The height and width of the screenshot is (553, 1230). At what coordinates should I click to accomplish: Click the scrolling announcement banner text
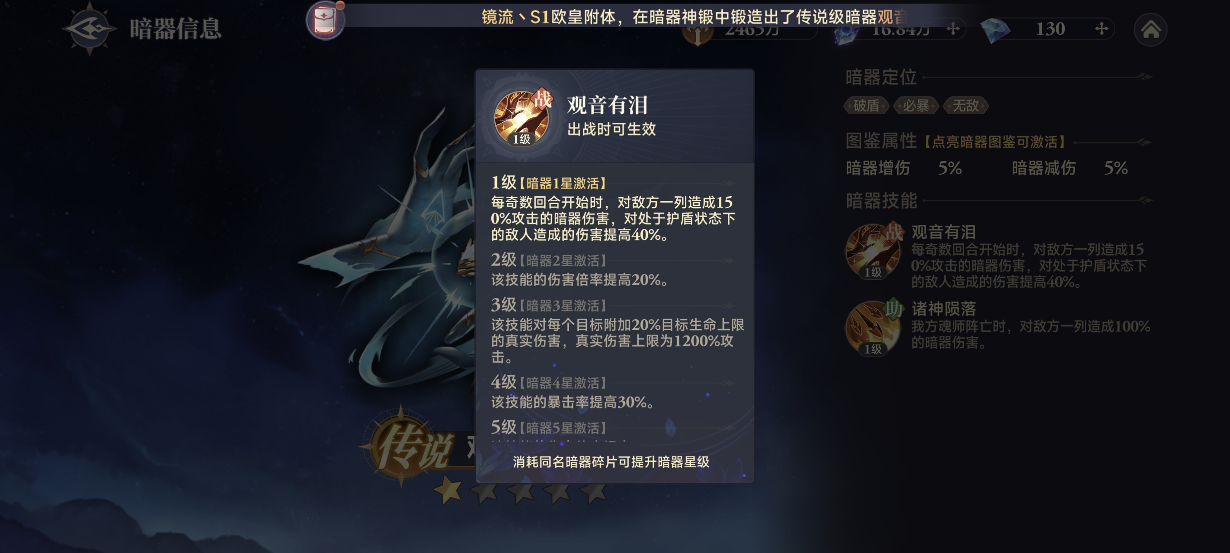pyautogui.click(x=695, y=17)
